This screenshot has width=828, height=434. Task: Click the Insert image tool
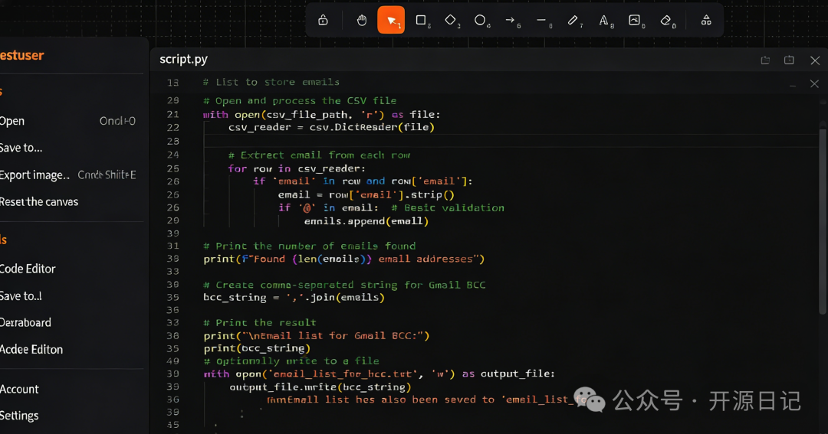635,21
